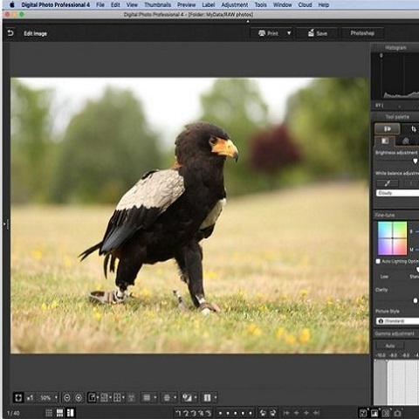Apply check mark 2 to the image

[x=186, y=413]
